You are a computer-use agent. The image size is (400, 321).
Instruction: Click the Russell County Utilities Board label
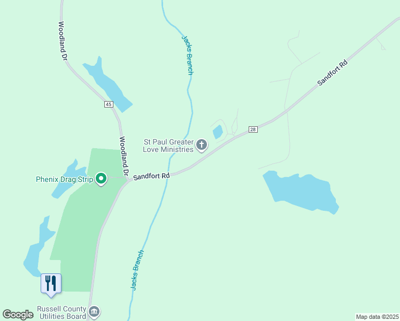(61, 312)
